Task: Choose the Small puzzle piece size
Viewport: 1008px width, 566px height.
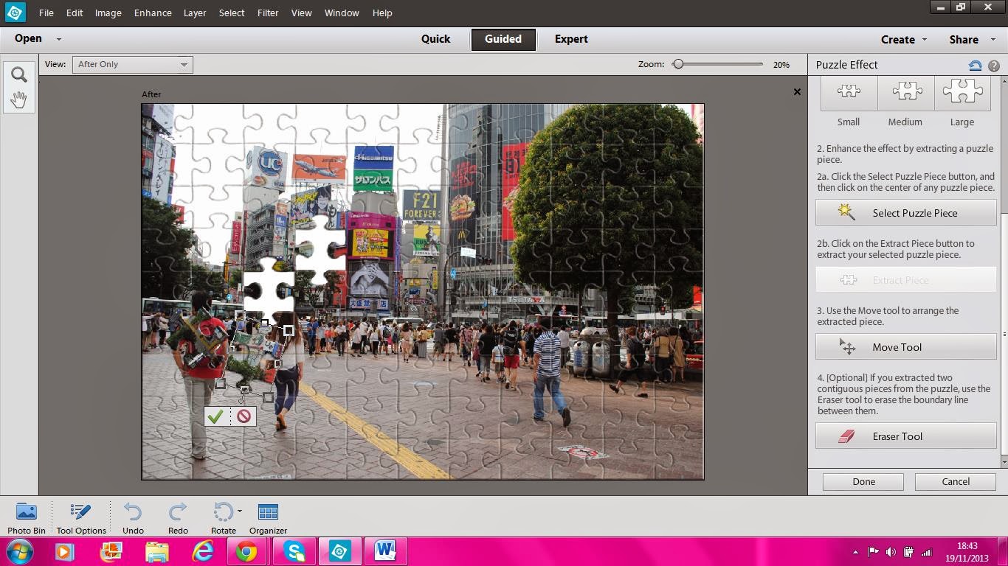Action: [849, 94]
